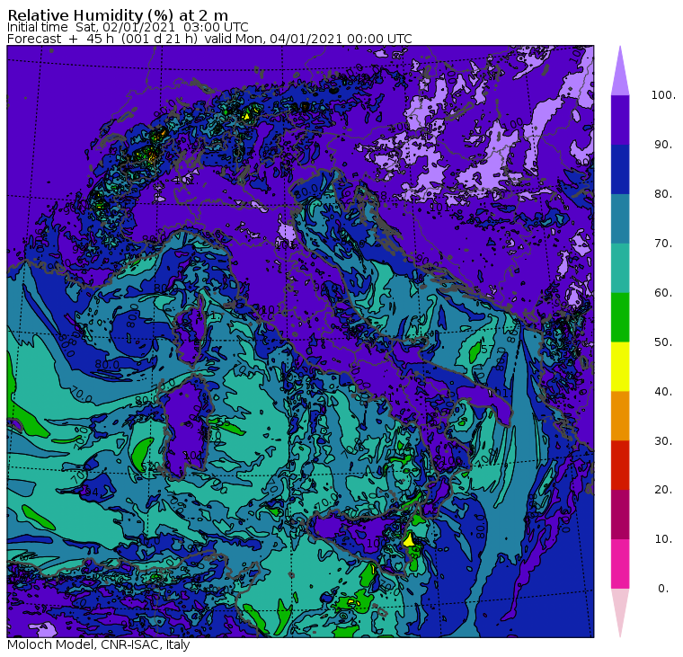Click the dark magenta 10–20 colorbar segment
683x657 pixels.
point(620,514)
